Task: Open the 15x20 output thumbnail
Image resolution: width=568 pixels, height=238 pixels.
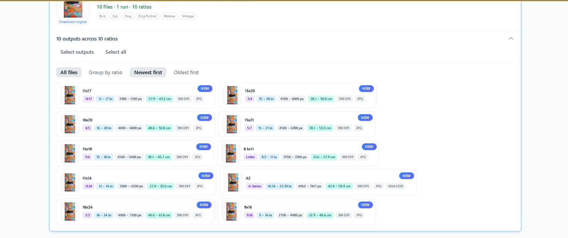Action: click(x=232, y=95)
